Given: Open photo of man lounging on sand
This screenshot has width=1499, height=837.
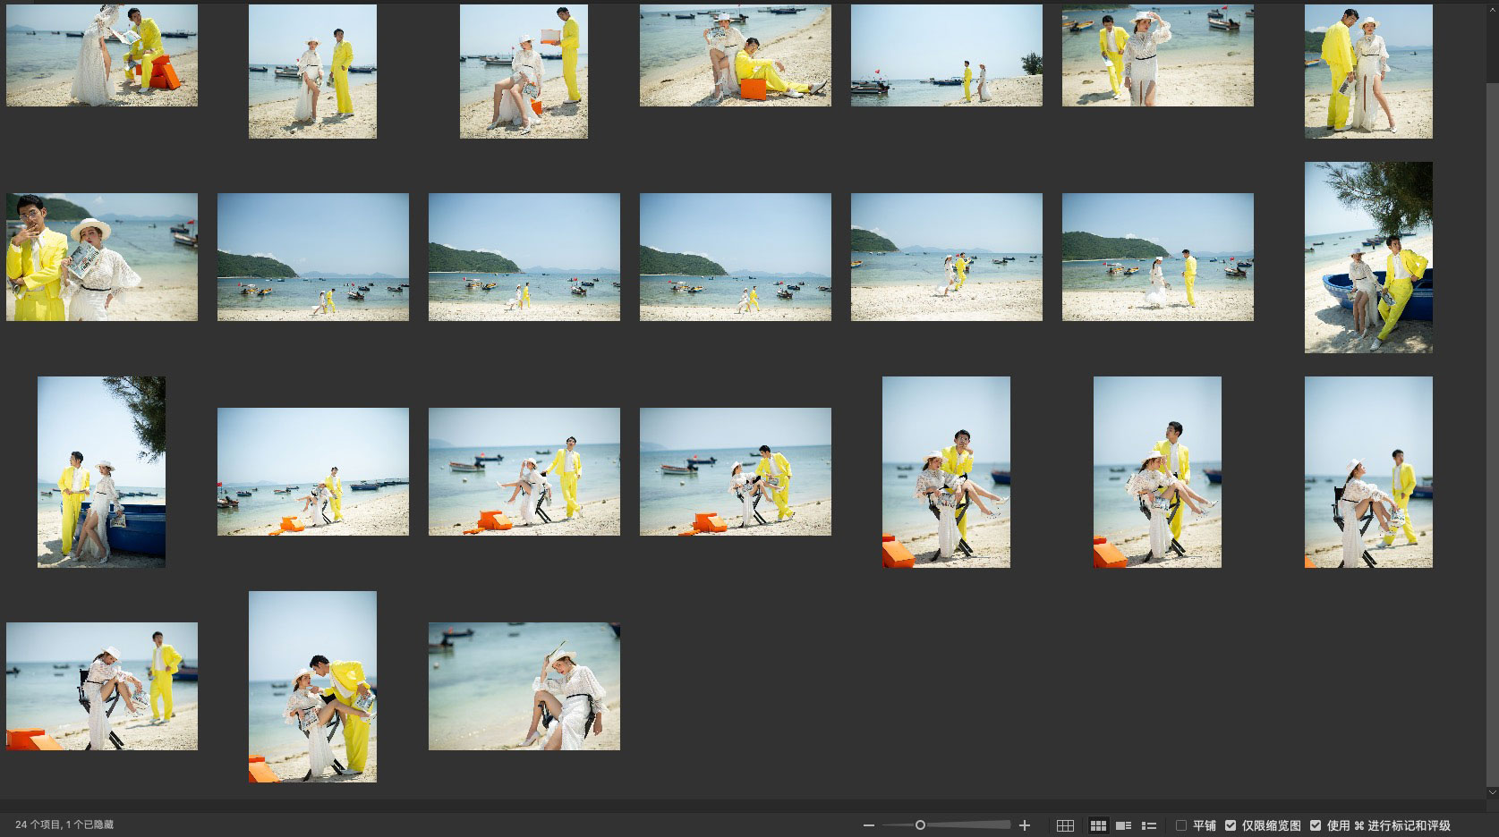Looking at the screenshot, I should 735,55.
